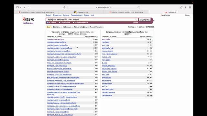Select the Мобильные tab

(x=67, y=27)
